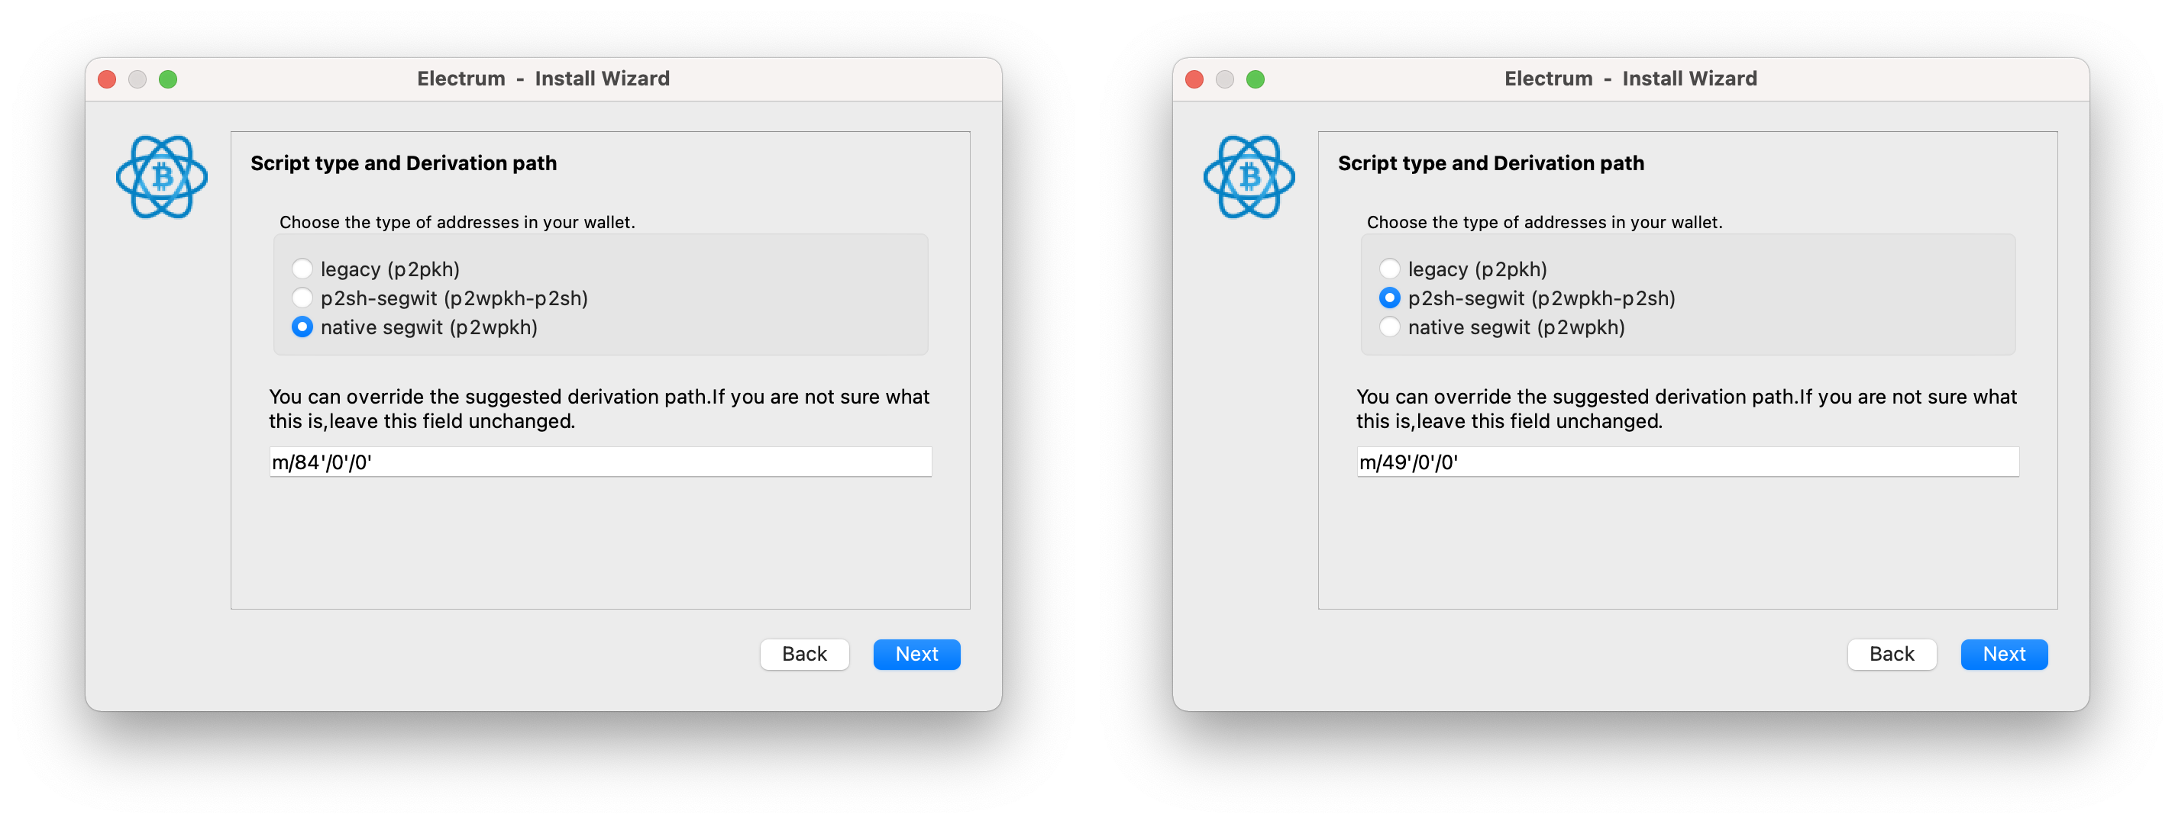This screenshot has height=824, width=2175.
Task: Click Electrum logo icon in left window
Action: pyautogui.click(x=162, y=177)
